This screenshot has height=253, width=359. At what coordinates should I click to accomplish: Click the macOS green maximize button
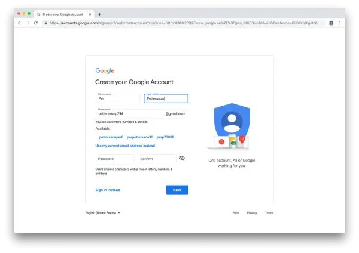[29, 14]
